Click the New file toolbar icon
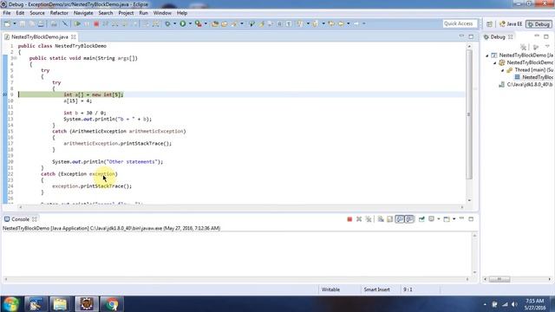The width and height of the screenshot is (555, 312). [x=7, y=23]
